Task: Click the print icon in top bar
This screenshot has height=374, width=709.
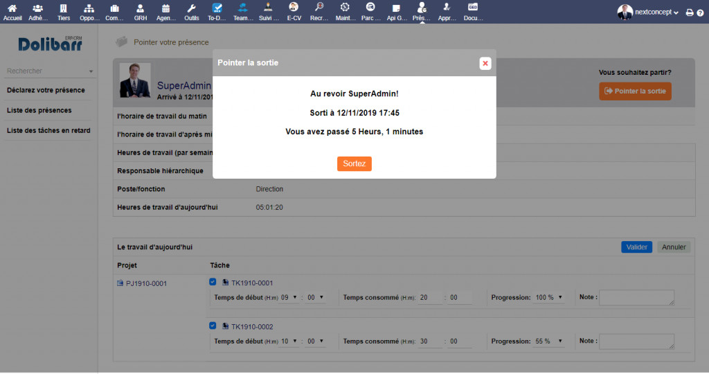Action: [689, 12]
